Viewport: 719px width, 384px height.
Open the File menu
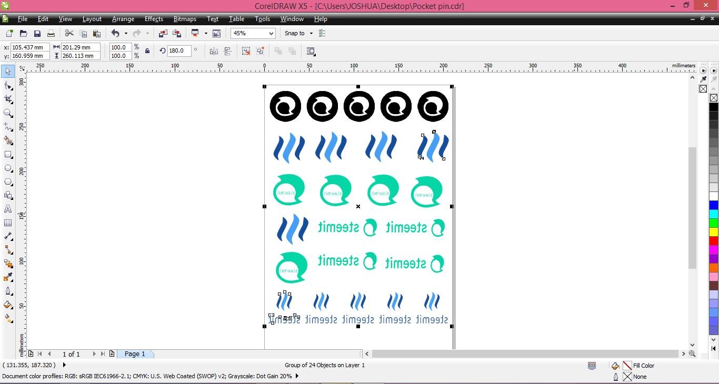coord(23,19)
